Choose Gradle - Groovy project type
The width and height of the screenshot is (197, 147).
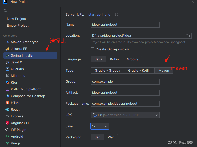[108, 71]
